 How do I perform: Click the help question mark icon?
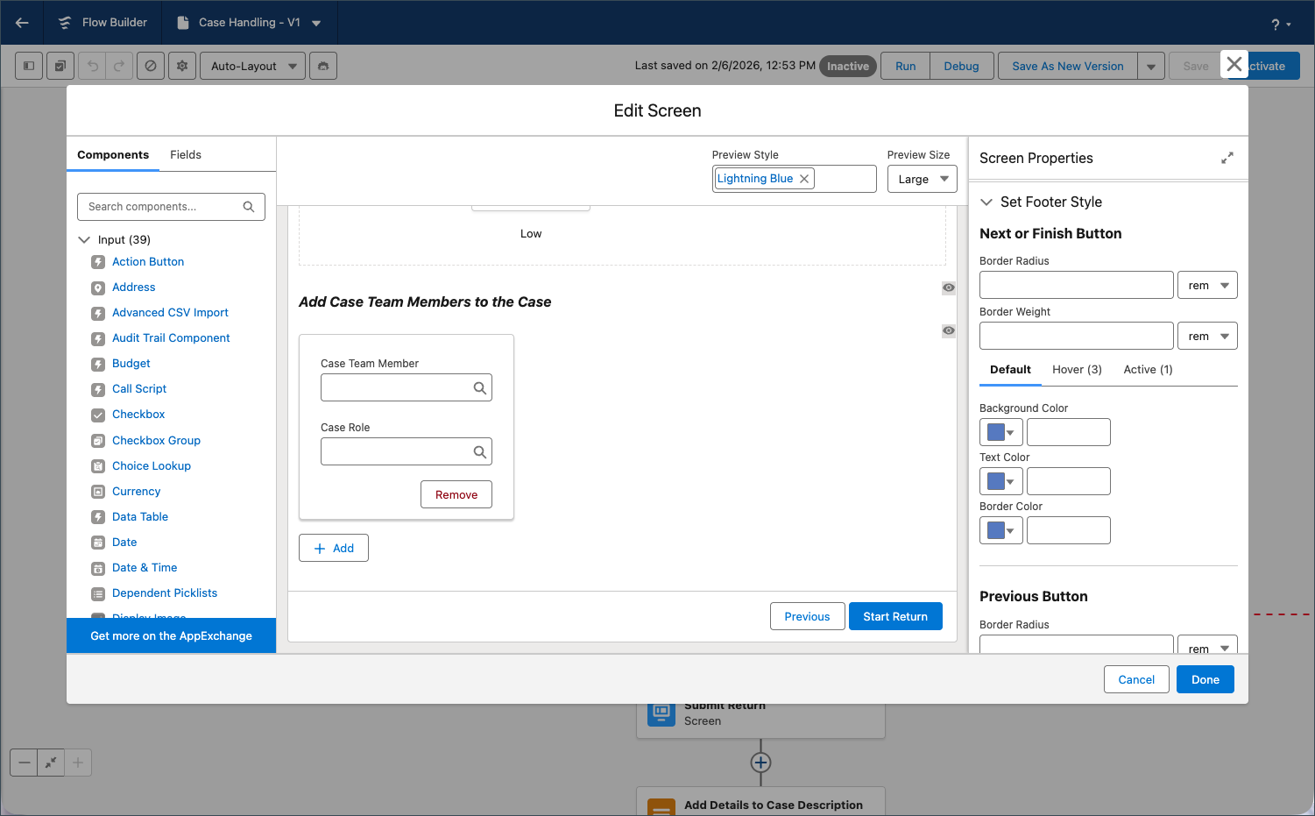click(1276, 25)
